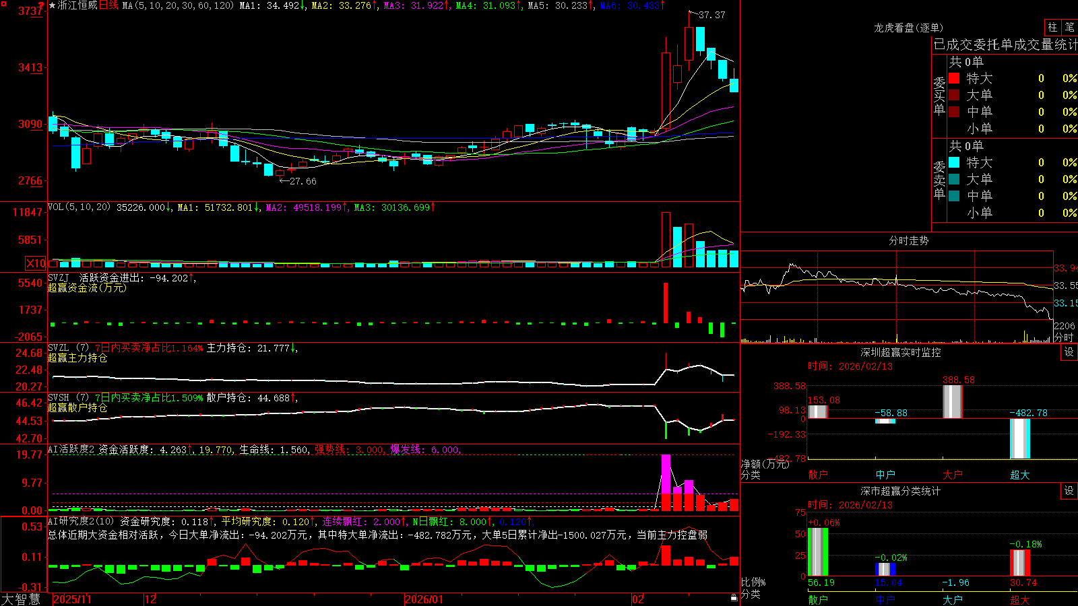The width and height of the screenshot is (1078, 606).
Task: Click the 2025/11 timeline date marker
Action: click(72, 599)
